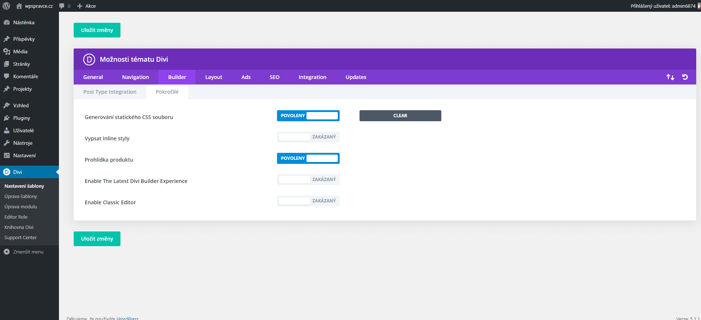Go to the Ads tab
The width and height of the screenshot is (701, 320).
coord(246,77)
